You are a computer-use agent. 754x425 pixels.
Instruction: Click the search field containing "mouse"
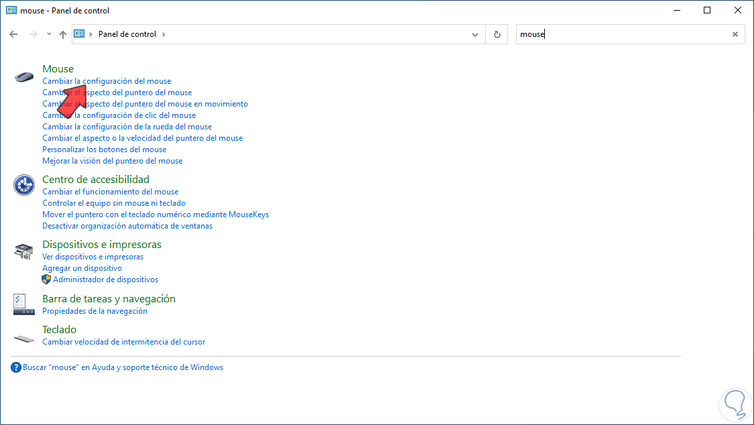623,34
